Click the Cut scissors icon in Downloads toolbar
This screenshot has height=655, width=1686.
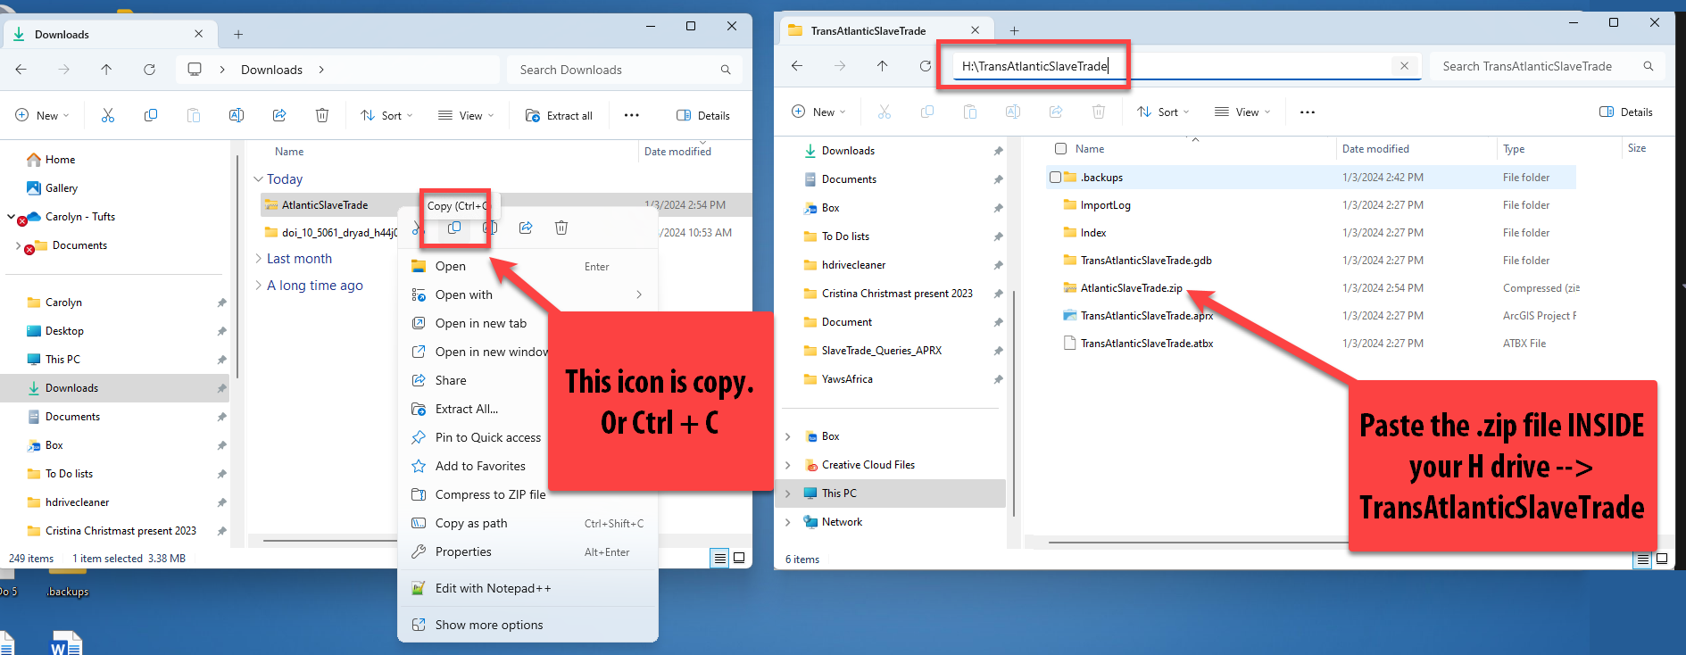[x=108, y=115]
